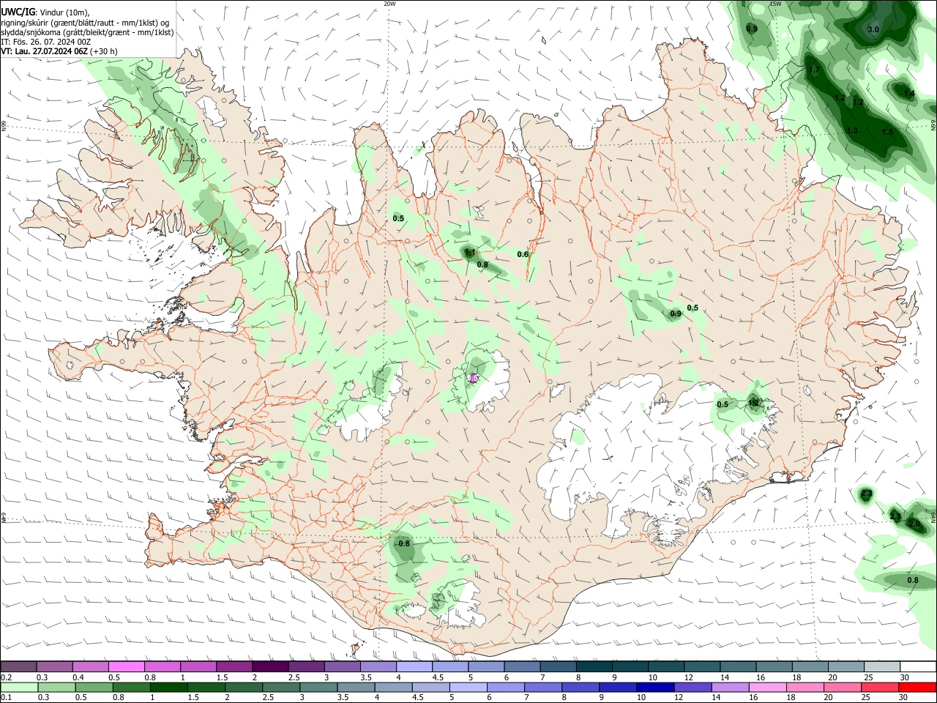The height and width of the screenshot is (703, 937).
Task: Click the "20W" longitude label
Action: [389, 4]
